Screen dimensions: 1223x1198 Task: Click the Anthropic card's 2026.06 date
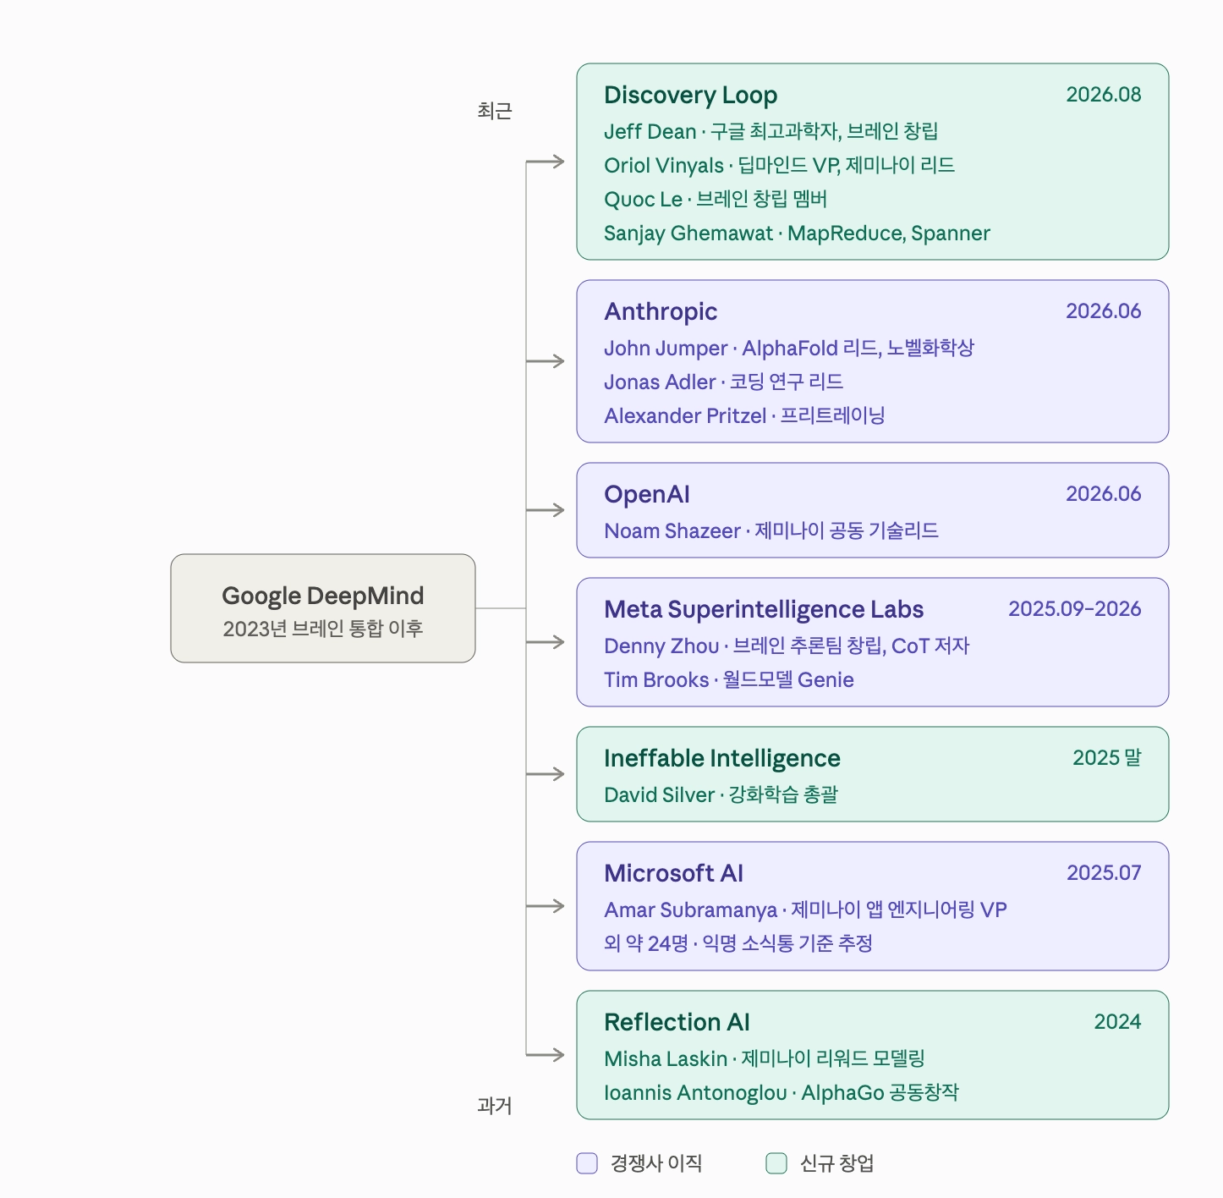1104,310
